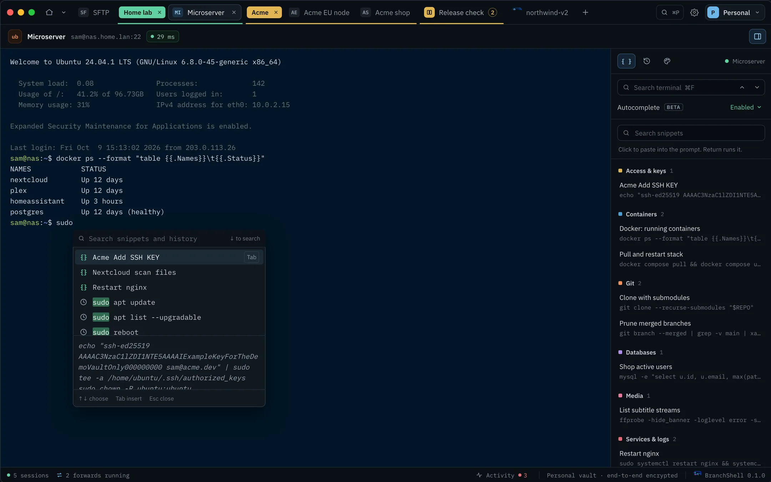Screen dimensions: 771x482
Task: Select the Shop active users snippet
Action: (x=691, y=372)
